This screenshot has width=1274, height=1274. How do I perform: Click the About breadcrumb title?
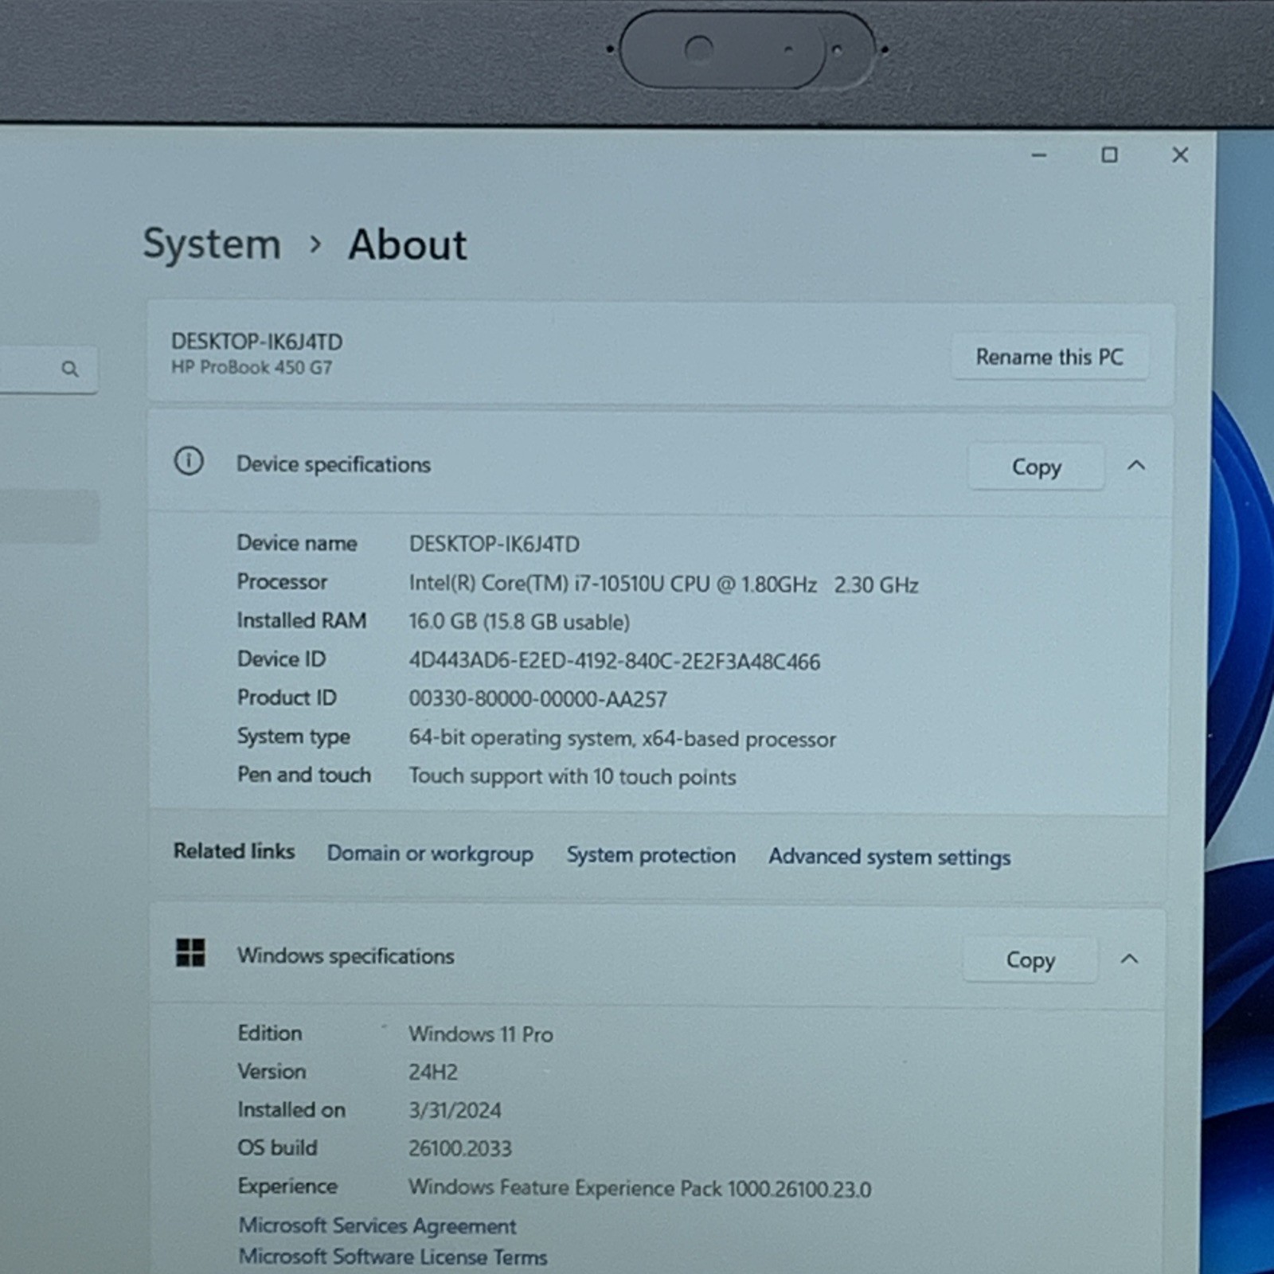[x=408, y=244]
